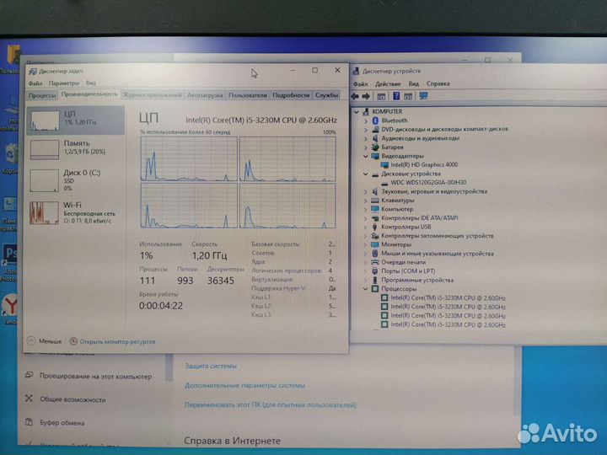The width and height of the screenshot is (607, 455).
Task: Click the Компьютер tree item
Action: [397, 209]
